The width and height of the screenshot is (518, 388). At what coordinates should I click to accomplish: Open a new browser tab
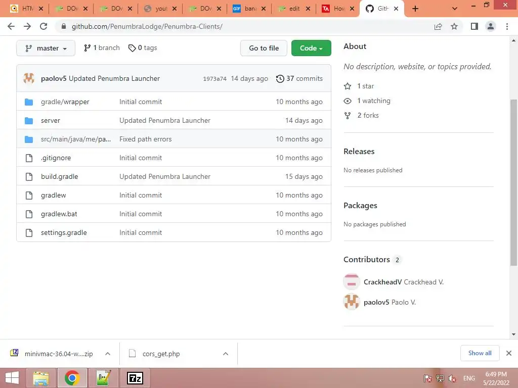coord(415,9)
